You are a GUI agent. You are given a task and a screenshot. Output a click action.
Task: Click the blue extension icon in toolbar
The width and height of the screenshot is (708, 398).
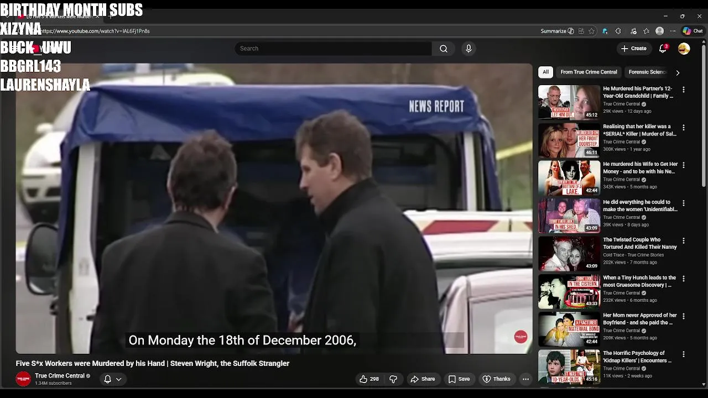(605, 31)
